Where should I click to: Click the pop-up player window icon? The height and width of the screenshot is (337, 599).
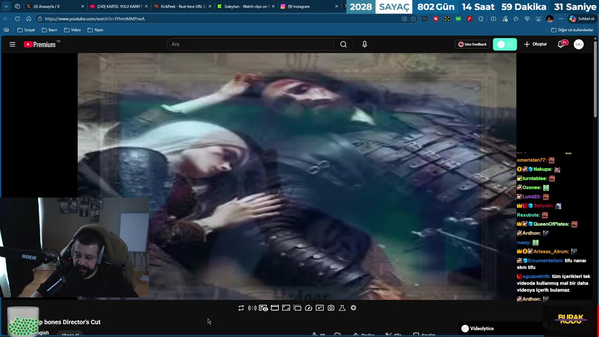click(x=297, y=308)
